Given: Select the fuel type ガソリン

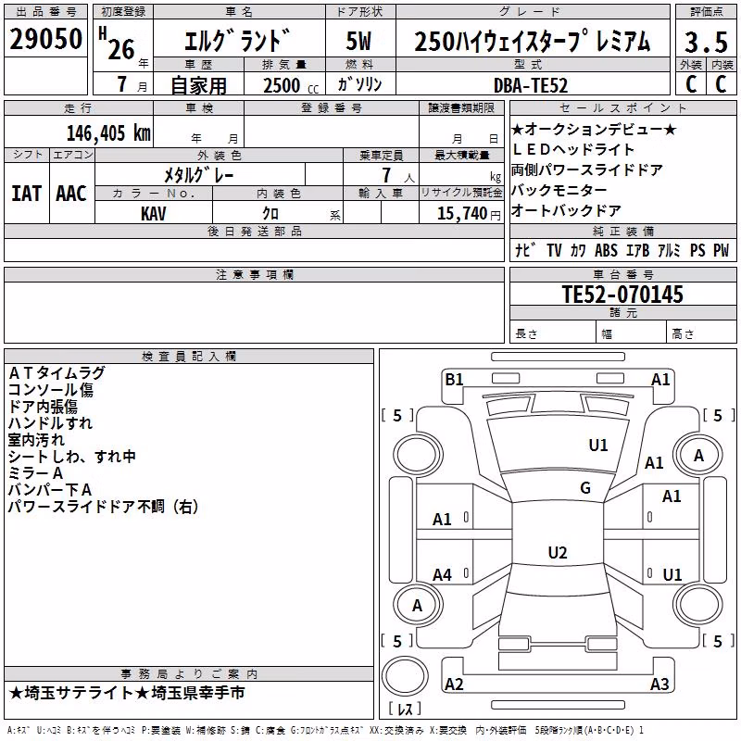Looking at the screenshot, I should point(359,84).
